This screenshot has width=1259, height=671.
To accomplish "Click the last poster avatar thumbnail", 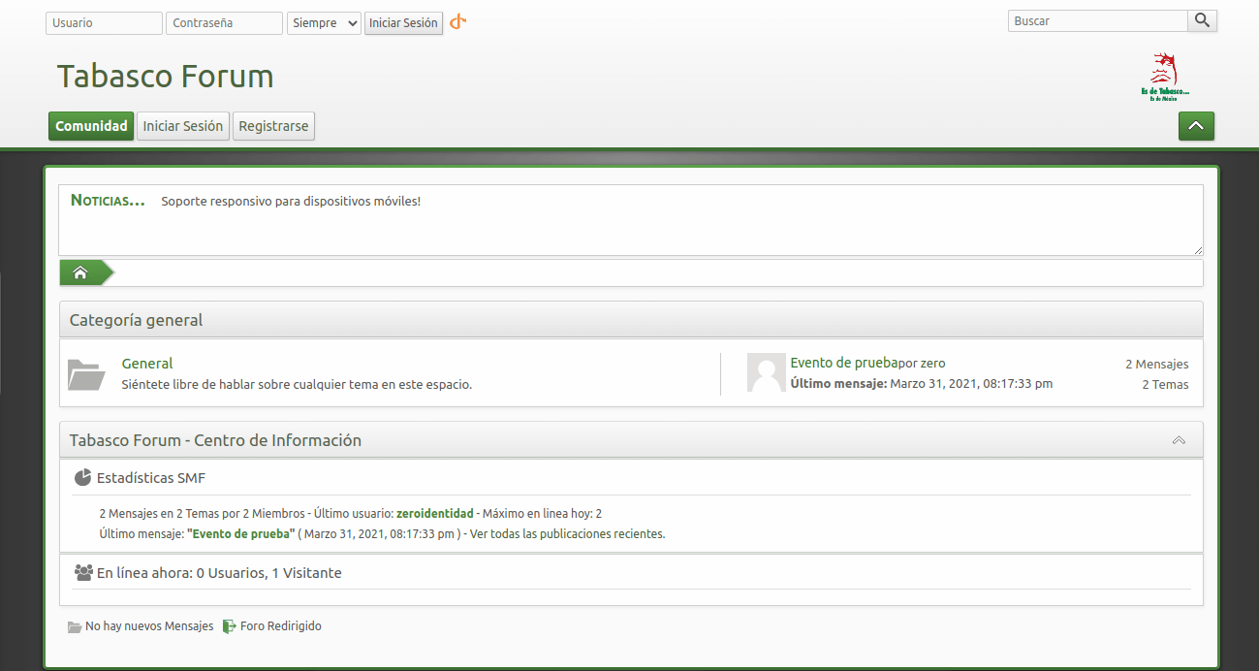I will [766, 373].
